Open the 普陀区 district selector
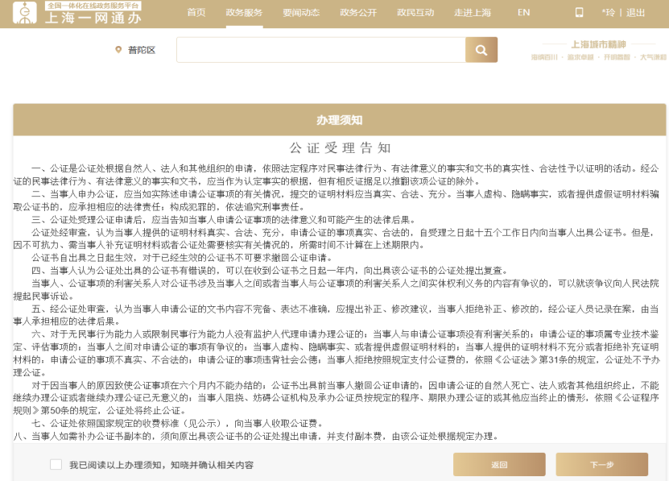 142,50
